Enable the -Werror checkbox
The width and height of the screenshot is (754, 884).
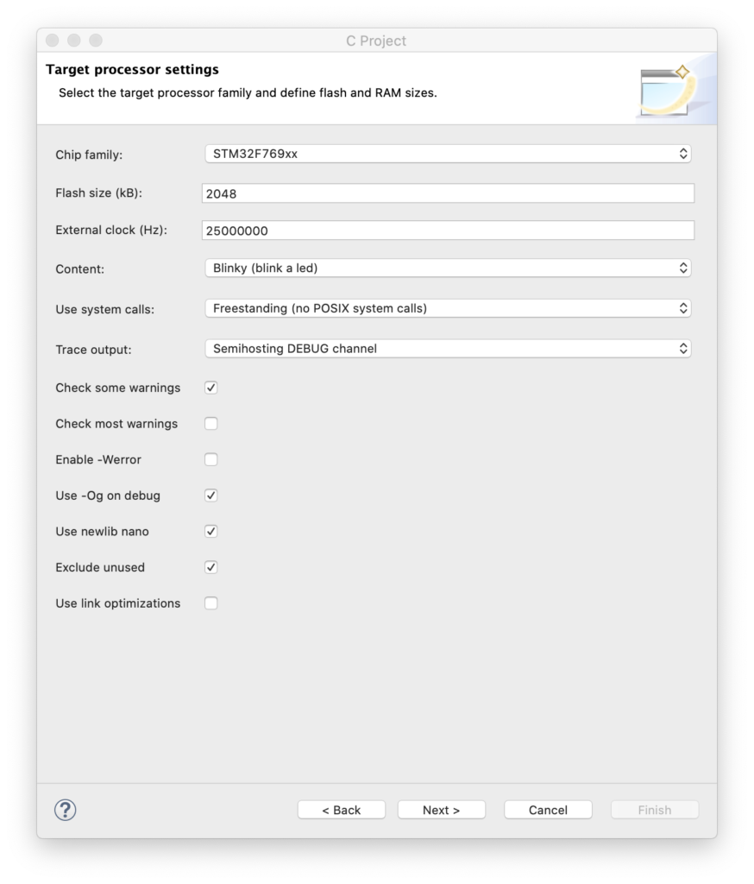pyautogui.click(x=211, y=460)
